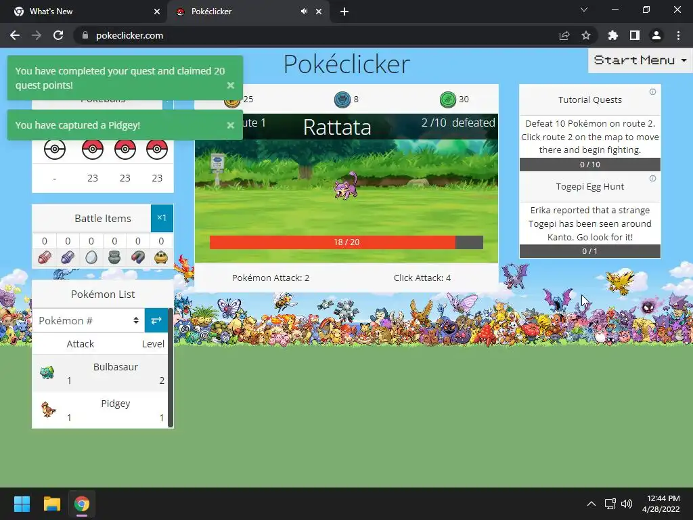The image size is (693, 520).
Task: Dismiss the captured Pidgey notification
Action: pyautogui.click(x=231, y=125)
